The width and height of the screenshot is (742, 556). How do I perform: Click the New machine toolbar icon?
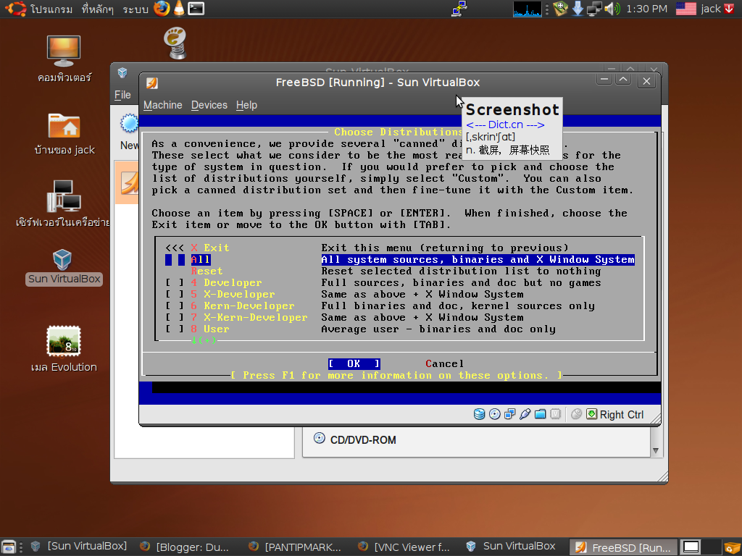[x=129, y=123]
